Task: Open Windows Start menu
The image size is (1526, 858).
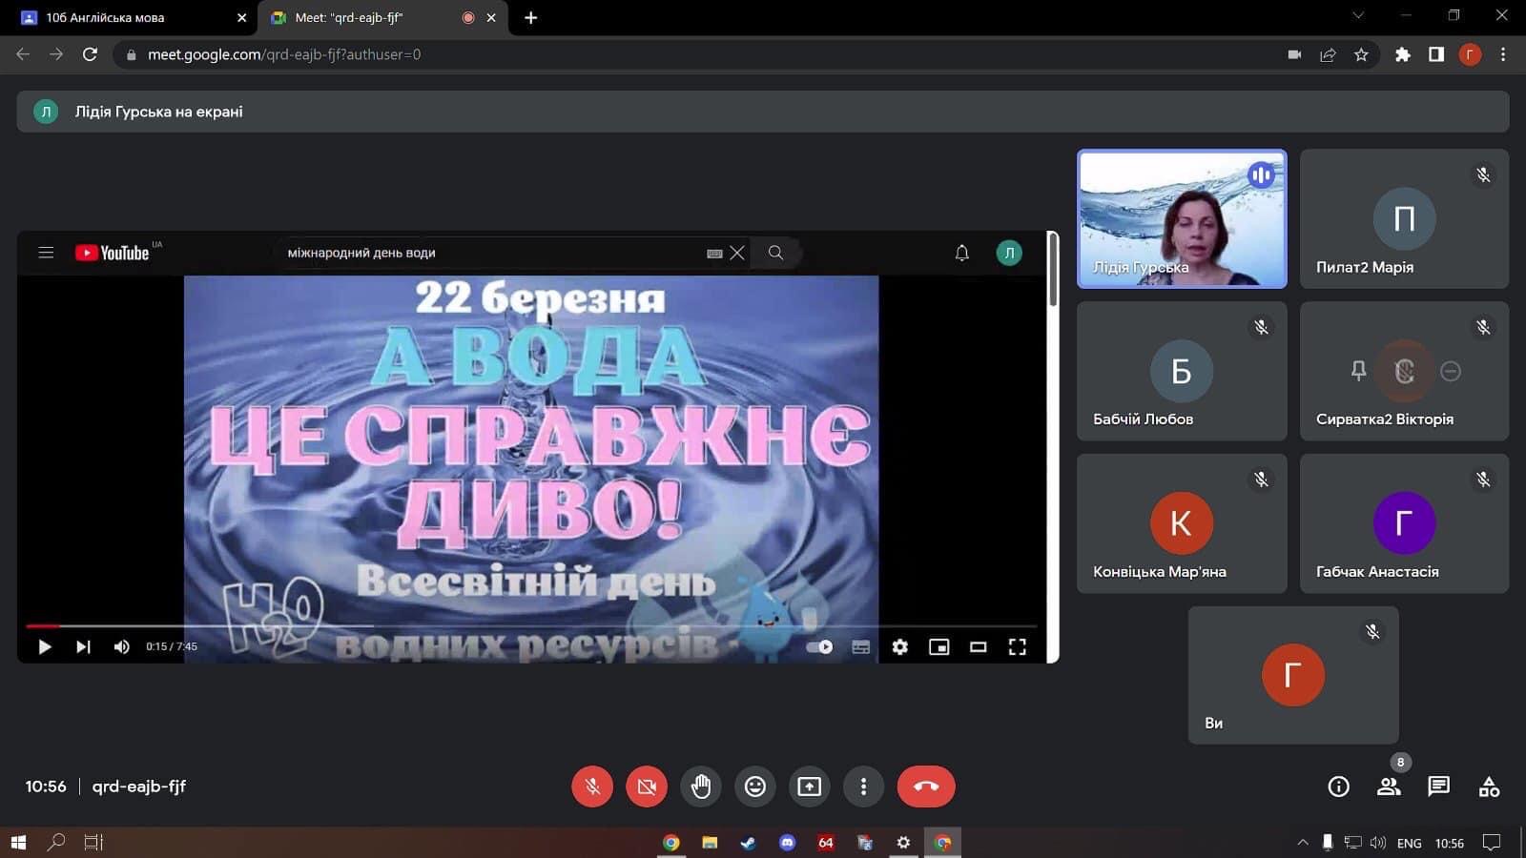Action: pyautogui.click(x=17, y=842)
